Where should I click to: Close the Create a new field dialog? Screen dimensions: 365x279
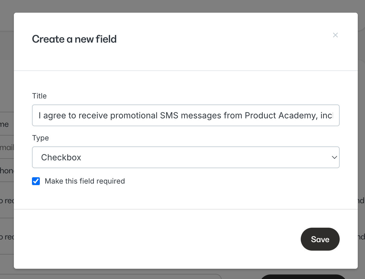(x=335, y=35)
